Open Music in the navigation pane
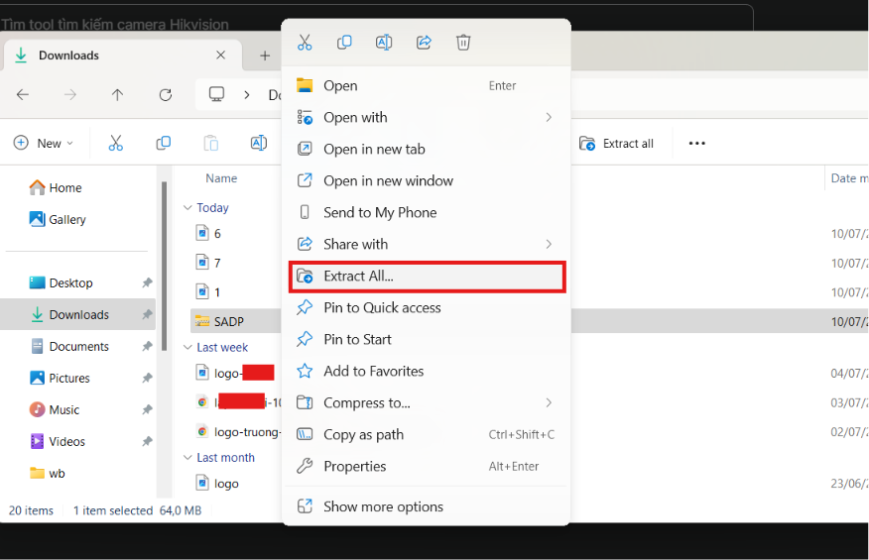The height and width of the screenshot is (560, 869). (77, 410)
